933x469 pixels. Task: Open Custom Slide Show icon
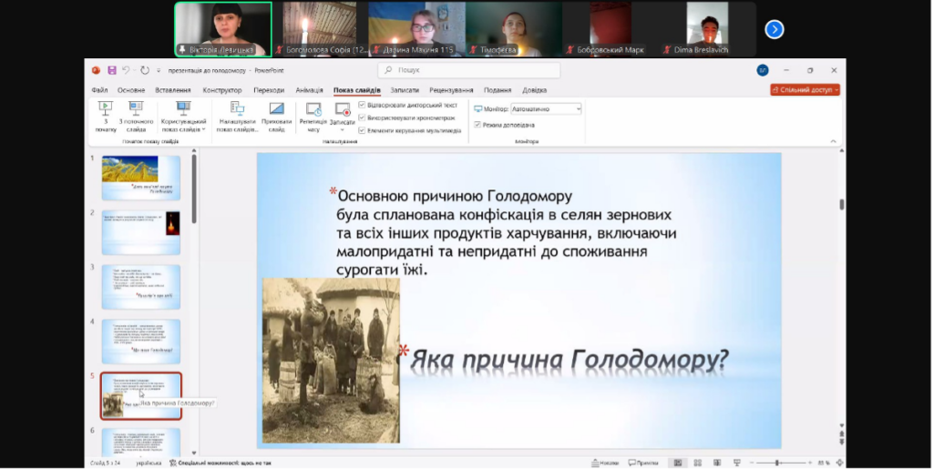coord(183,108)
